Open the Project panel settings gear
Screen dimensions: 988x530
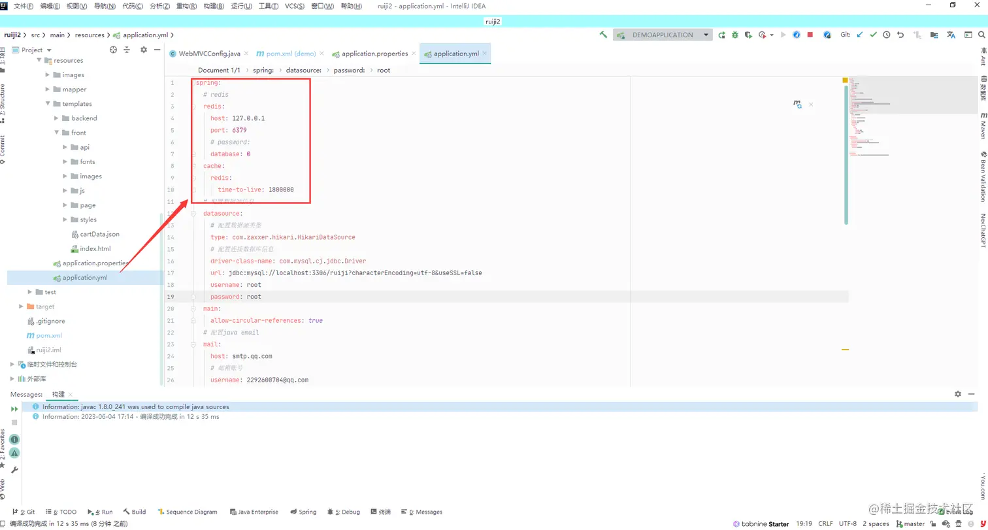click(144, 50)
